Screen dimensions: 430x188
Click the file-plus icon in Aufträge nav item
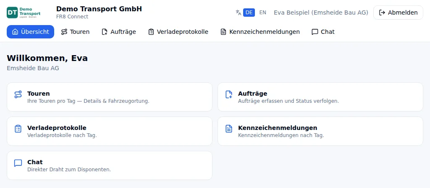coord(105,32)
